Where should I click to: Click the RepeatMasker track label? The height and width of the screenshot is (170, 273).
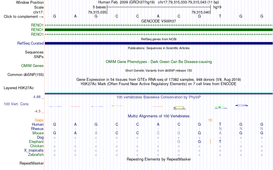(x=32, y=163)
